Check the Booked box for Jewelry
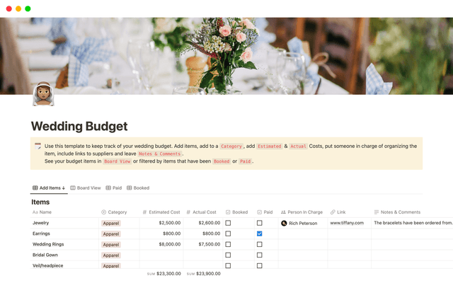The height and width of the screenshot is (283, 453). [x=228, y=223]
